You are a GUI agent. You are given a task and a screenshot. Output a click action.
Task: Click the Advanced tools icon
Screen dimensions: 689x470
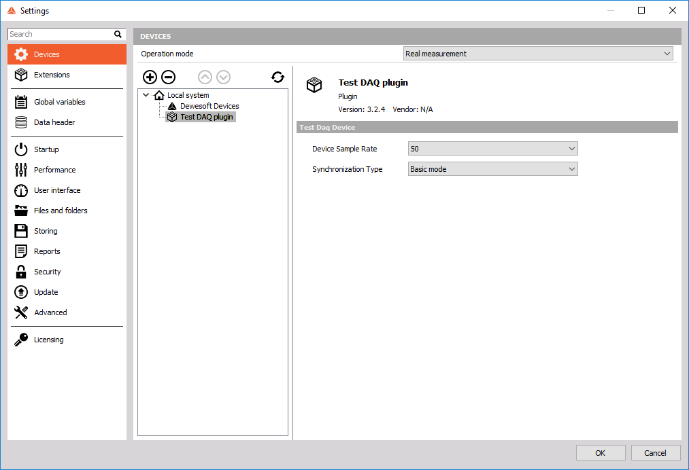(20, 312)
